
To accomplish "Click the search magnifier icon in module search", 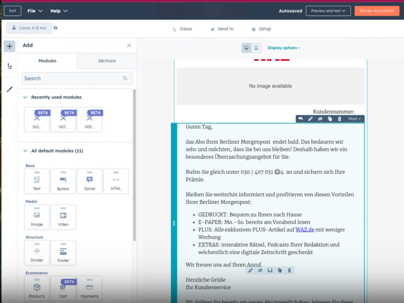I will [125, 78].
